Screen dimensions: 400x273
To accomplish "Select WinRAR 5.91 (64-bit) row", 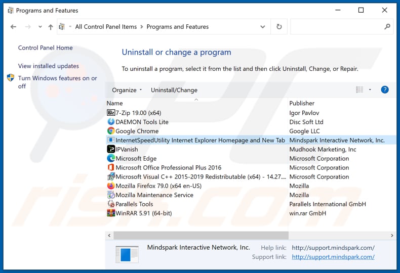I will pos(251,213).
